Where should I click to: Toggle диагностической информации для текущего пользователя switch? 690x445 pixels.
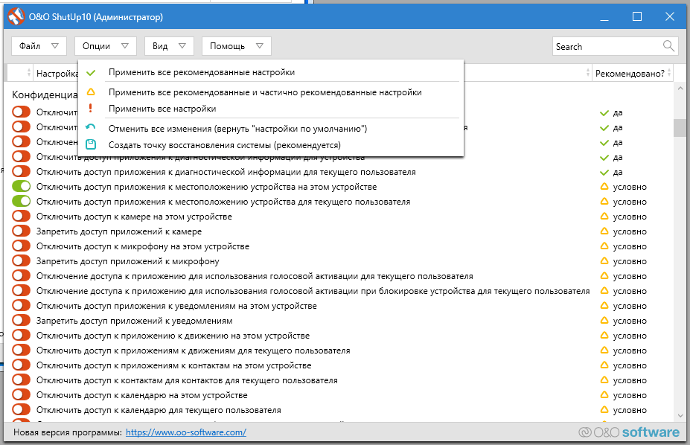click(x=21, y=171)
